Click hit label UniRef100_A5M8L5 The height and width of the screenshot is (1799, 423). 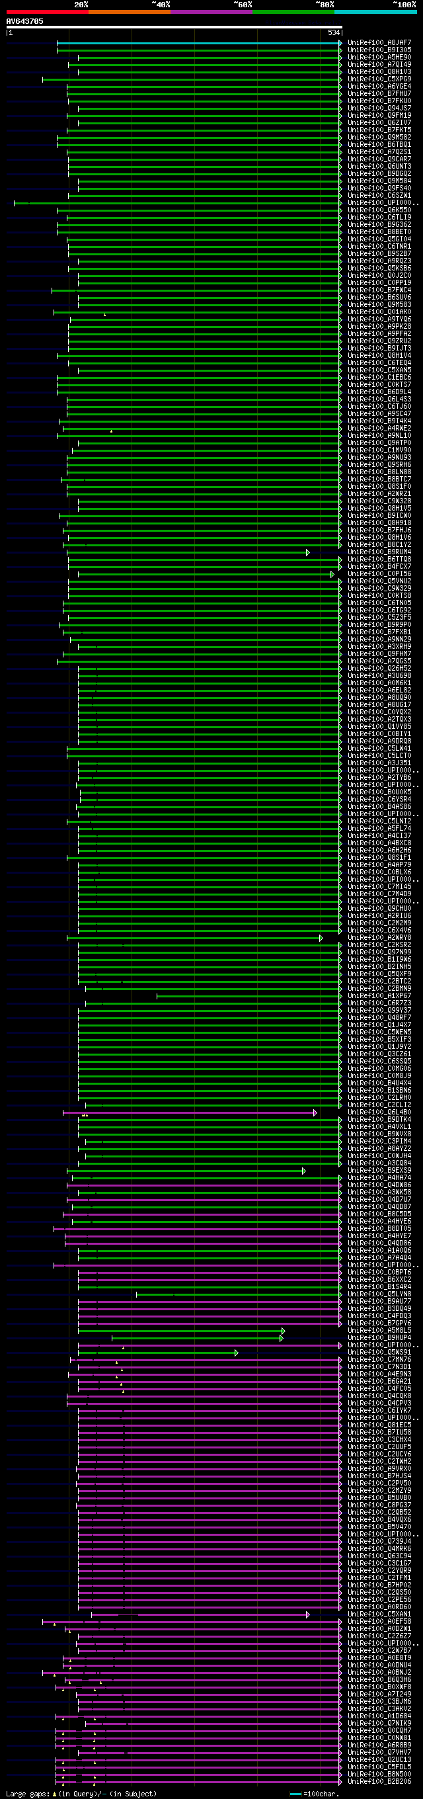pos(379,1330)
